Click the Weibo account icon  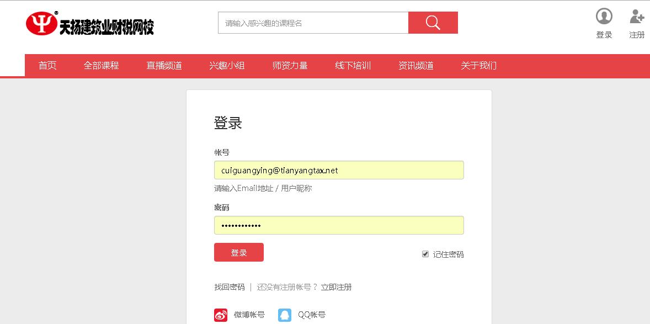click(221, 315)
